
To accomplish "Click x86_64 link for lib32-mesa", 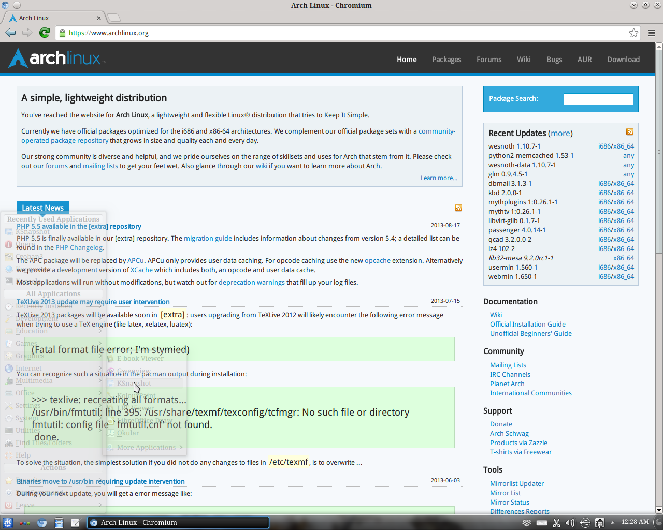I will coord(624,258).
